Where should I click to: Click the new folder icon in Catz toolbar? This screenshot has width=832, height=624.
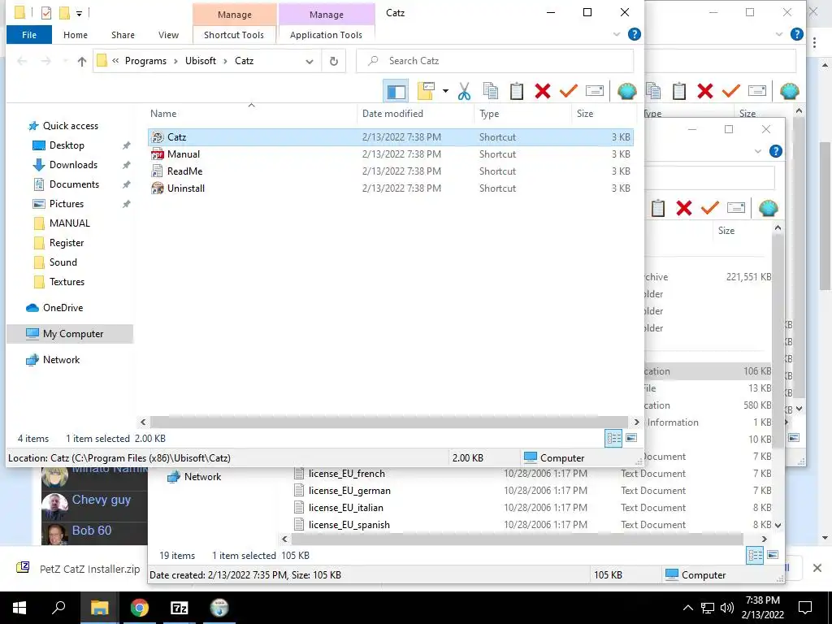pyautogui.click(x=426, y=91)
